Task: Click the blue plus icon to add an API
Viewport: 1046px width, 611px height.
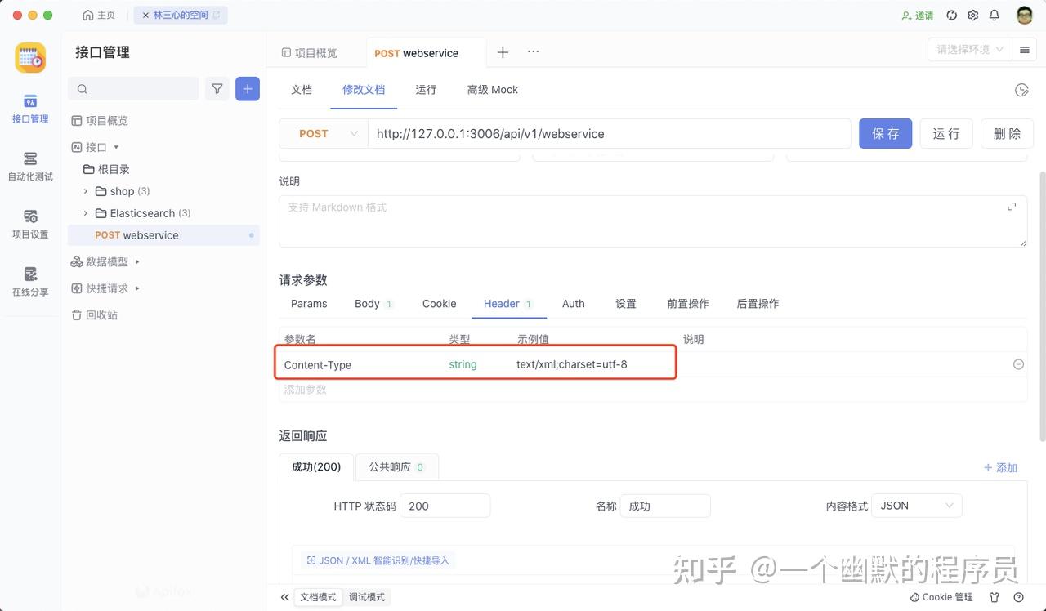Action: point(248,88)
